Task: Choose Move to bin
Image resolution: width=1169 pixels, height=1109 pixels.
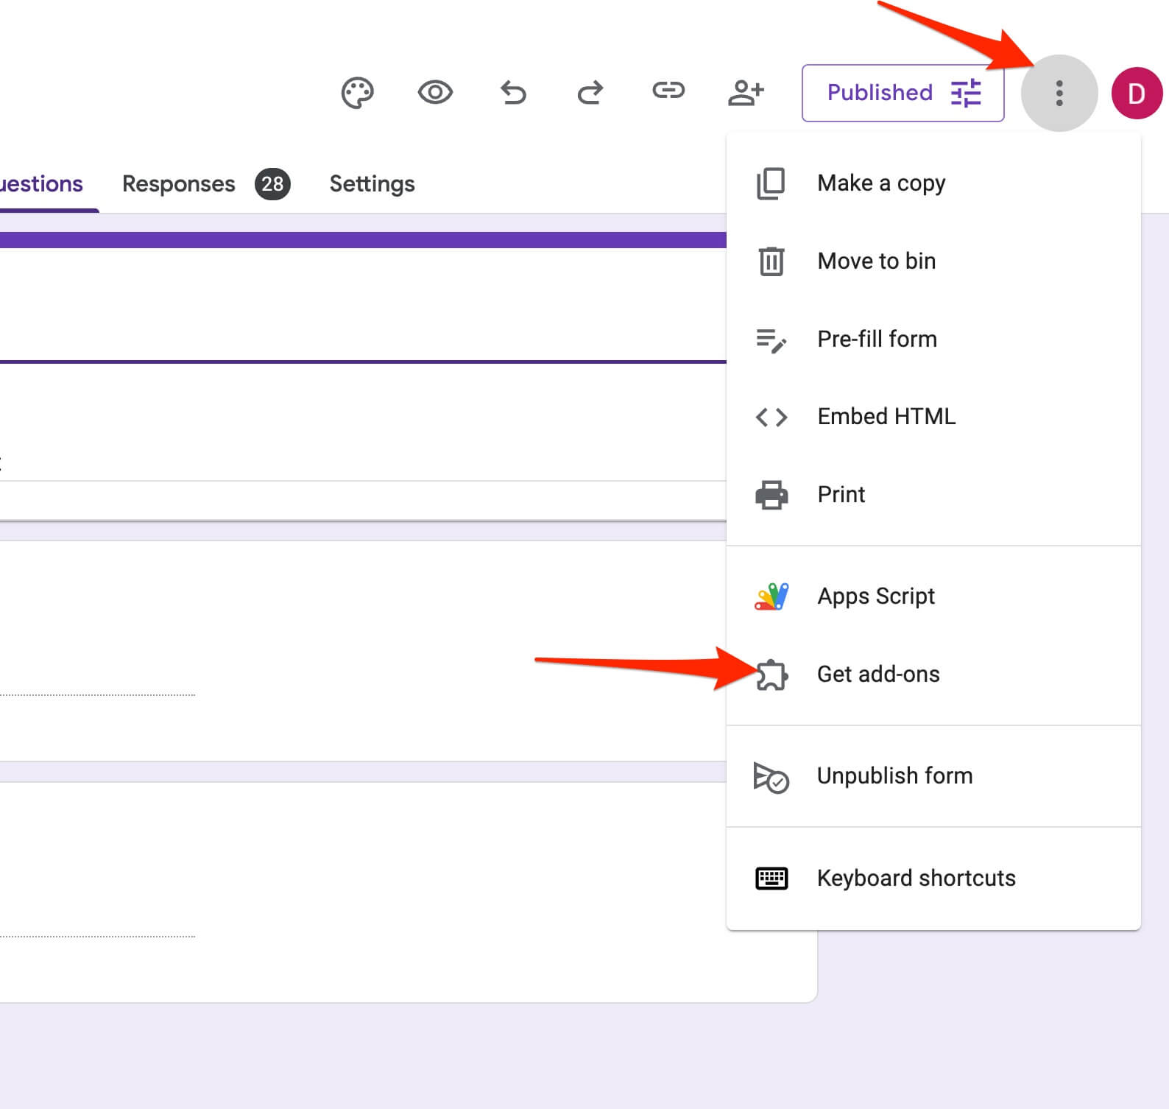Action: pyautogui.click(x=876, y=261)
